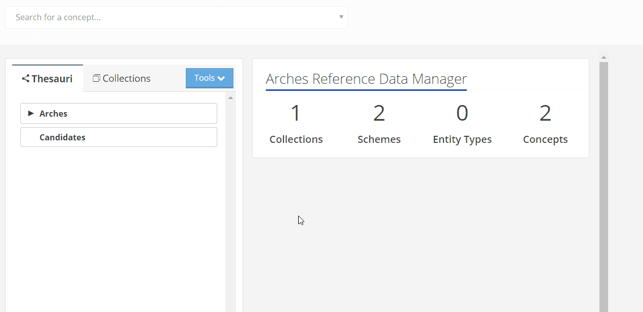The height and width of the screenshot is (312, 643).
Task: Switch to the Thesauri tab
Action: (x=48, y=79)
